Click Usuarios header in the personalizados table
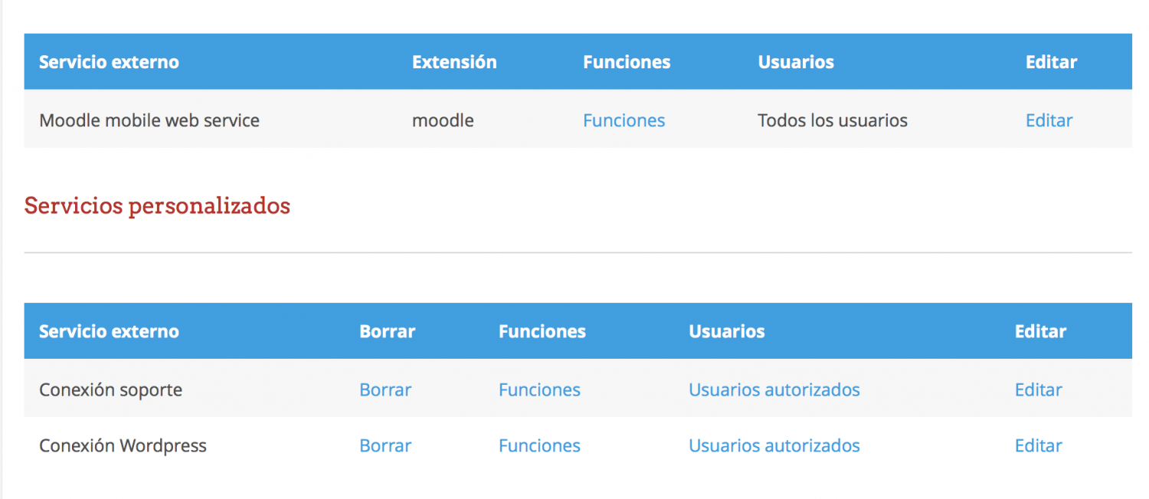The height and width of the screenshot is (499, 1149). (x=726, y=331)
